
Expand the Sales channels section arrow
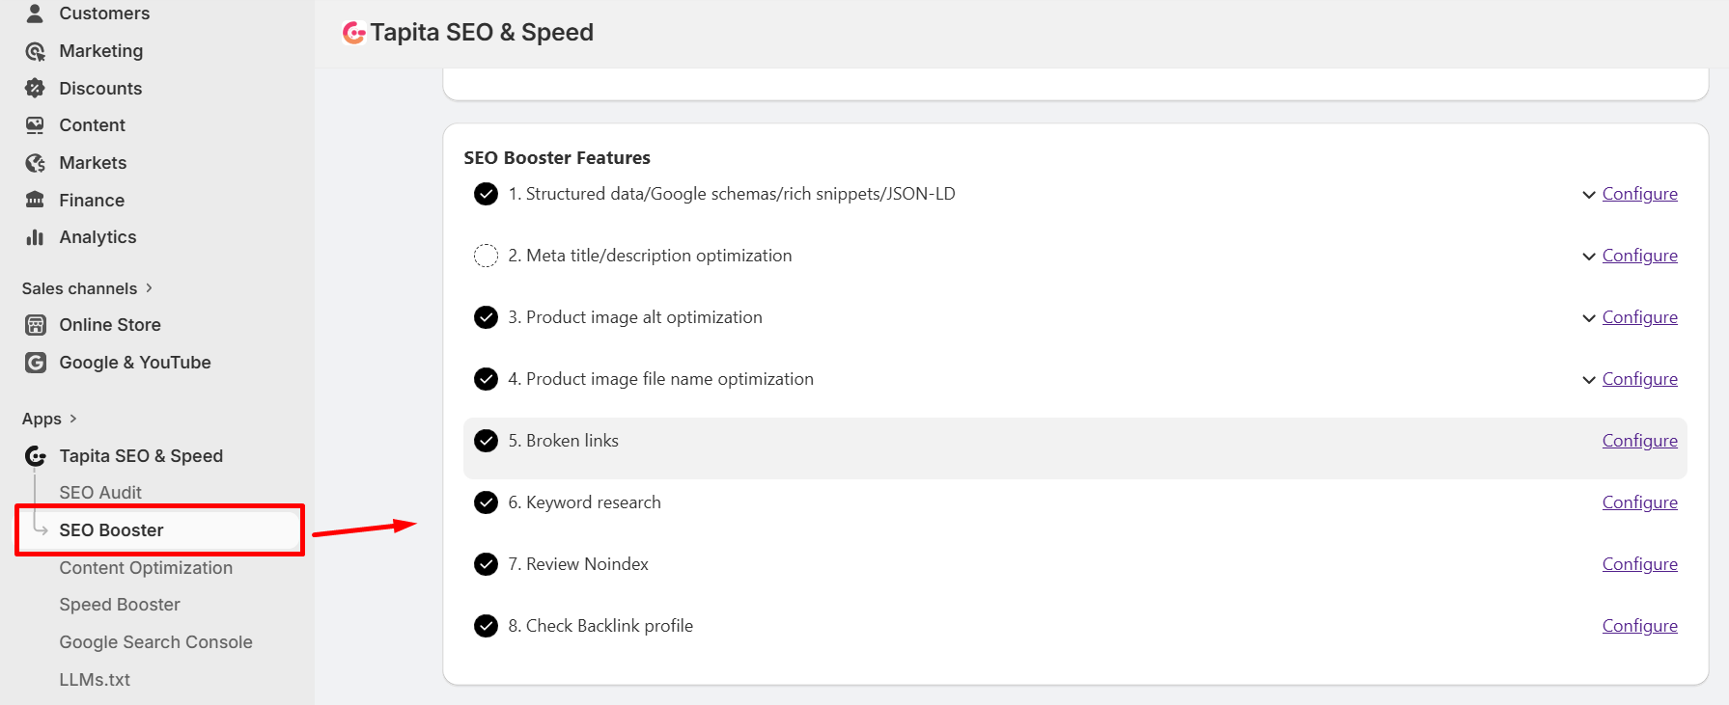(x=149, y=288)
